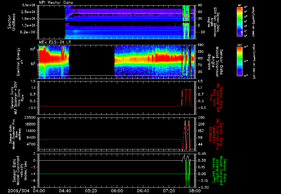Screen dimensions: 281x194
Task: Click the black data gap in ELS spectrogram
Action: (92, 62)
